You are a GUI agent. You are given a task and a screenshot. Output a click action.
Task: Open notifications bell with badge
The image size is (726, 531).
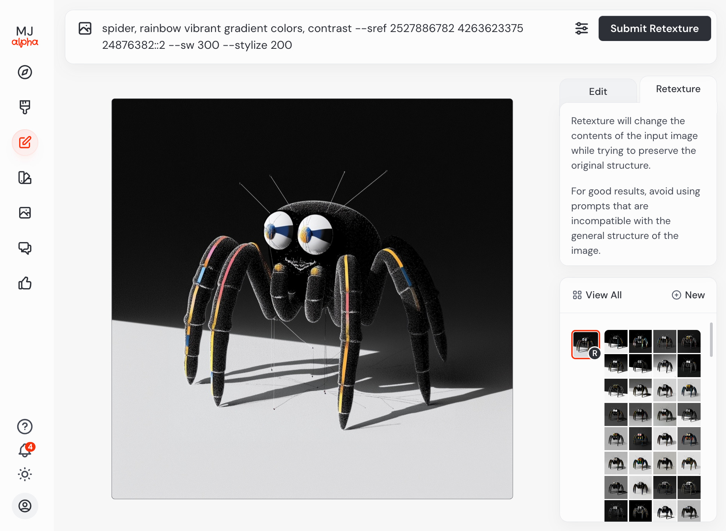[26, 450]
